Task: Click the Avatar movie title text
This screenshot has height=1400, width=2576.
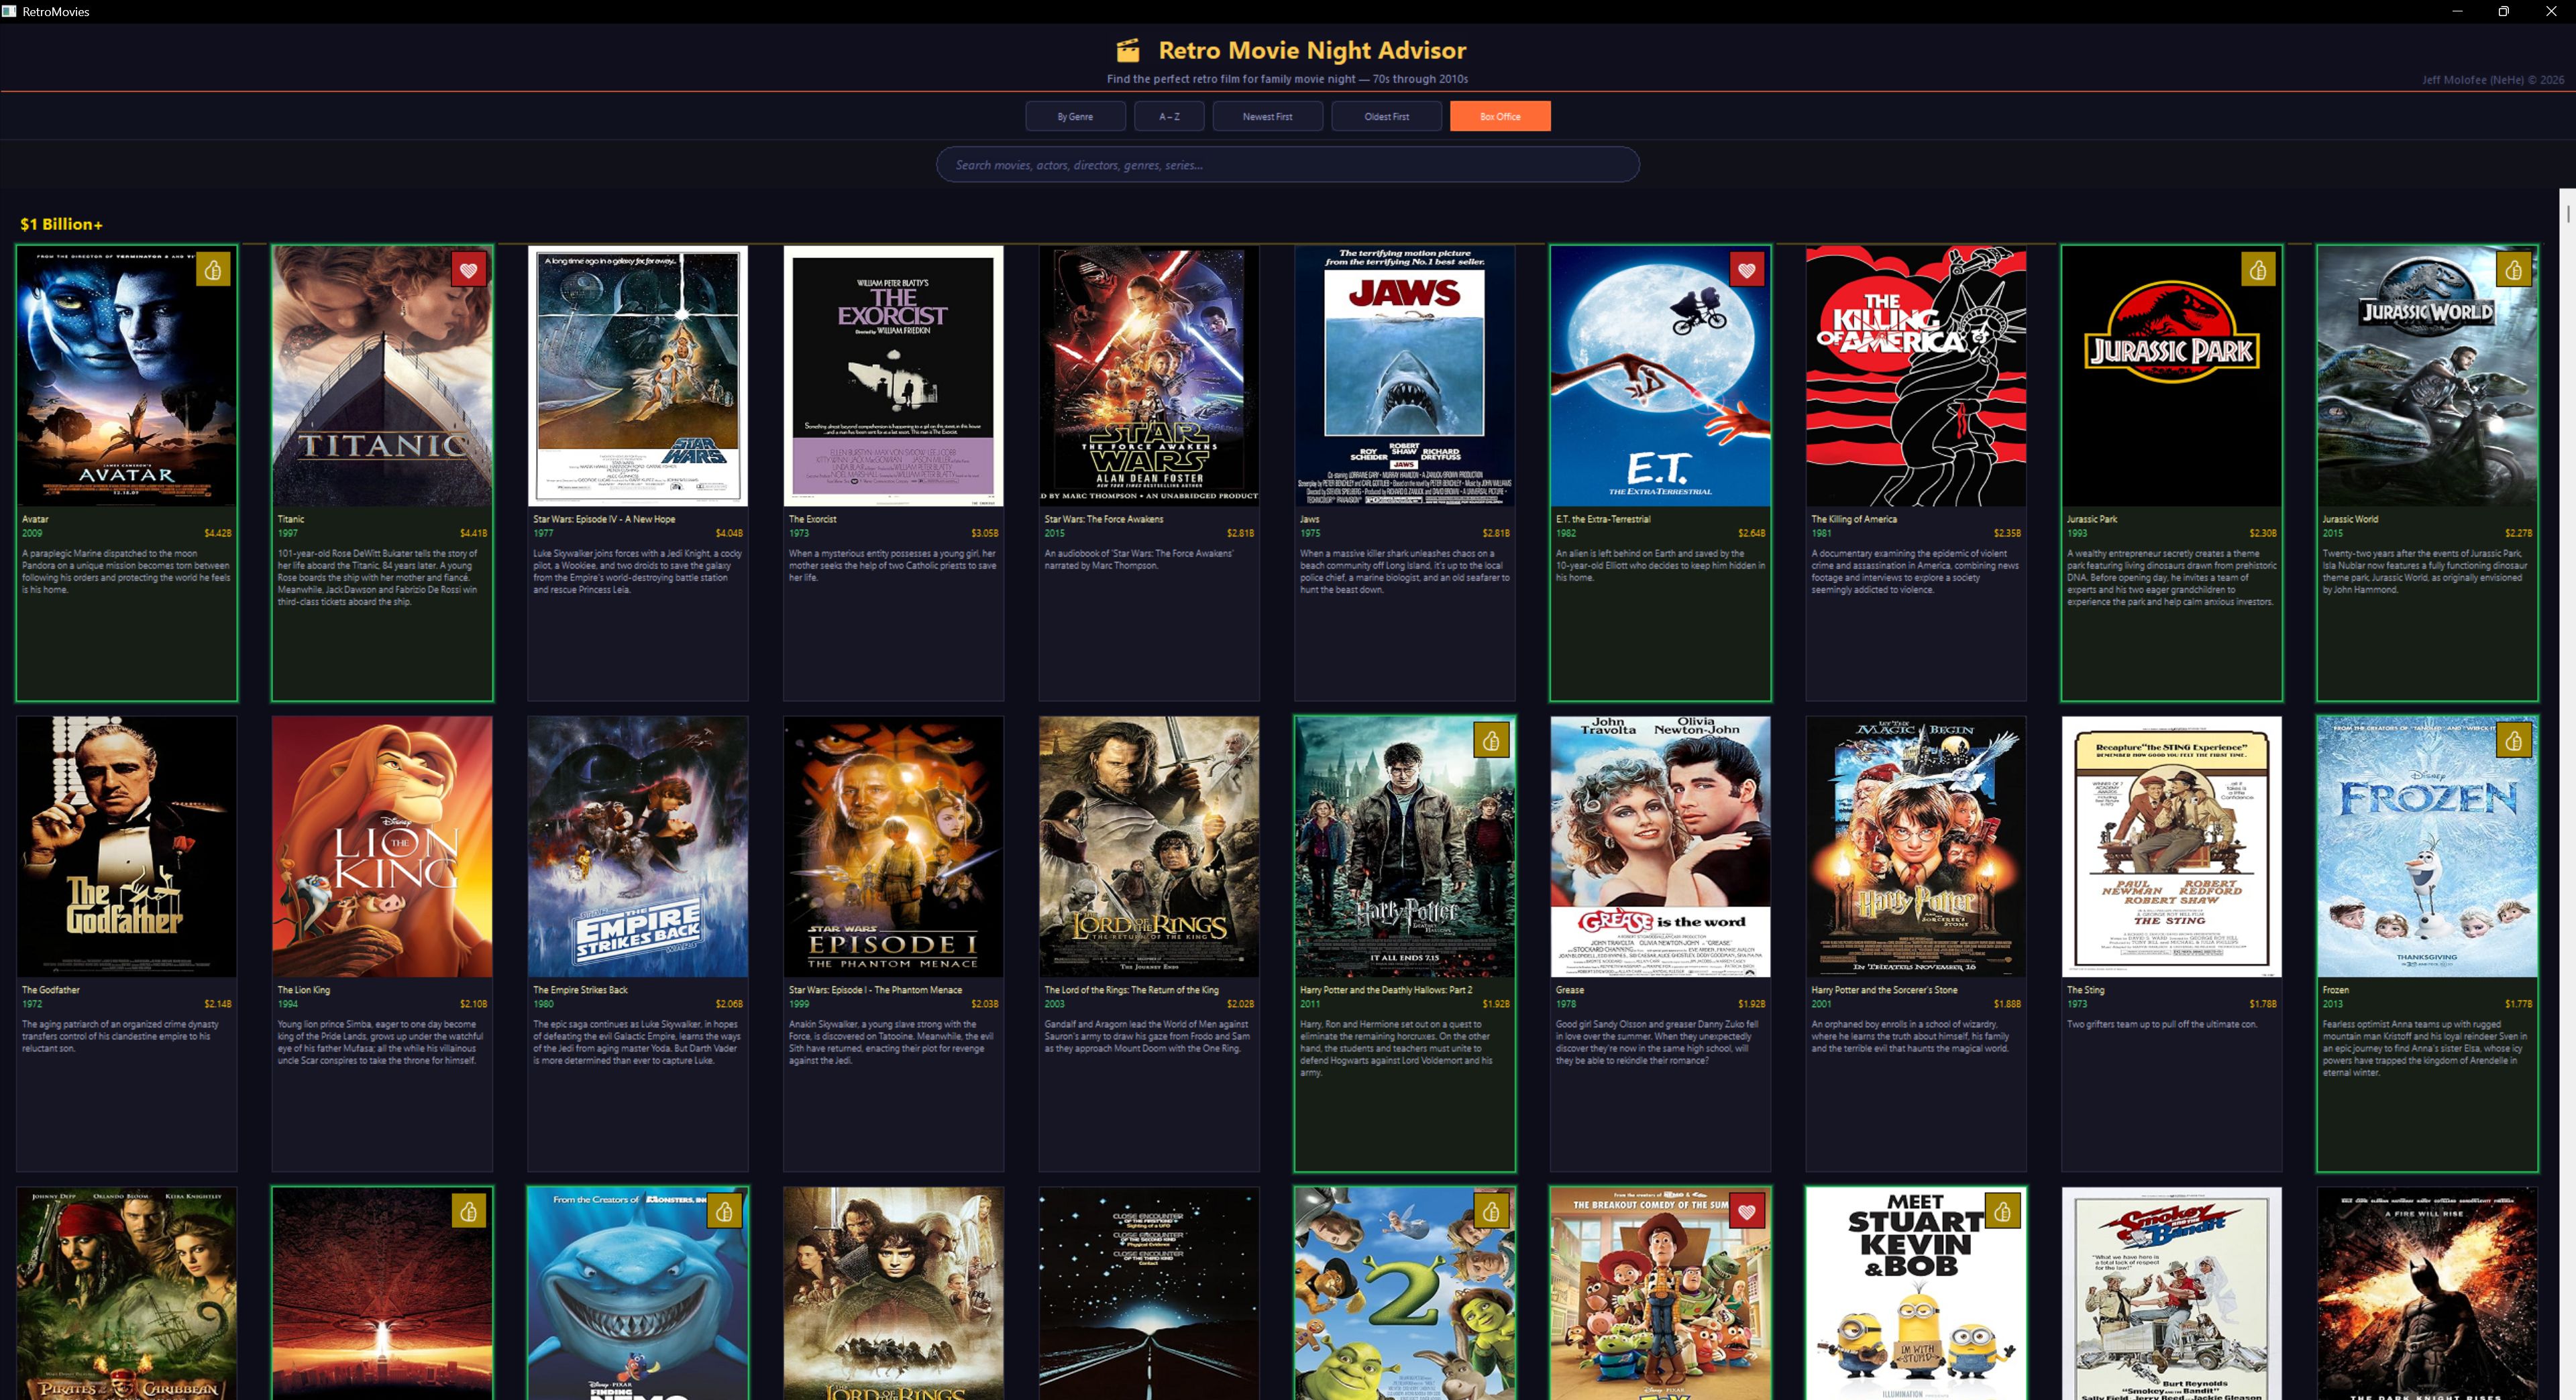Action: [x=35, y=518]
